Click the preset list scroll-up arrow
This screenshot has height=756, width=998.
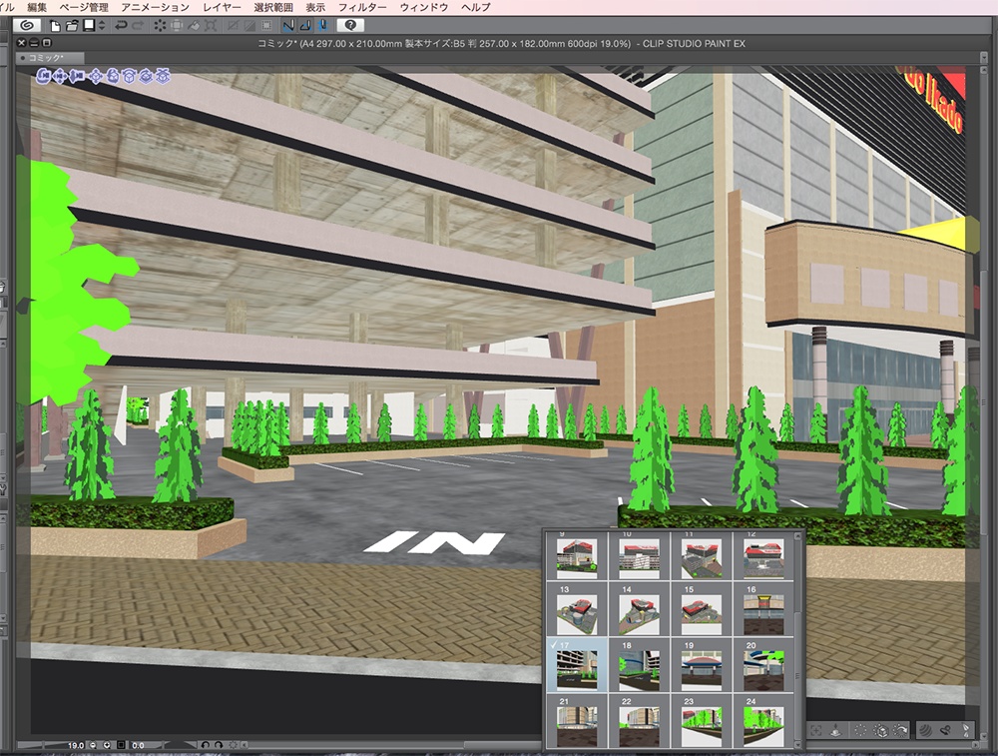tap(798, 535)
